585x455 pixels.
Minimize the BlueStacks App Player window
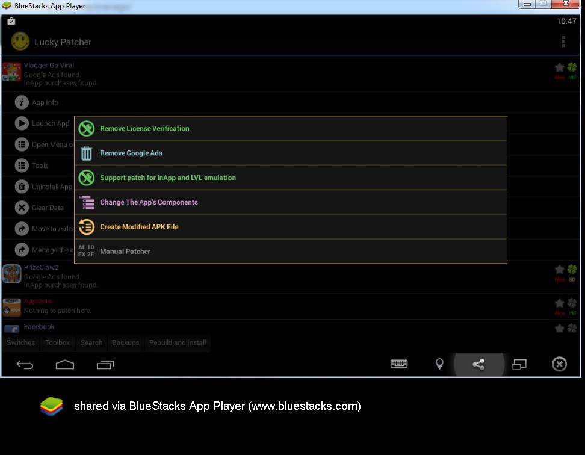[527, 4]
